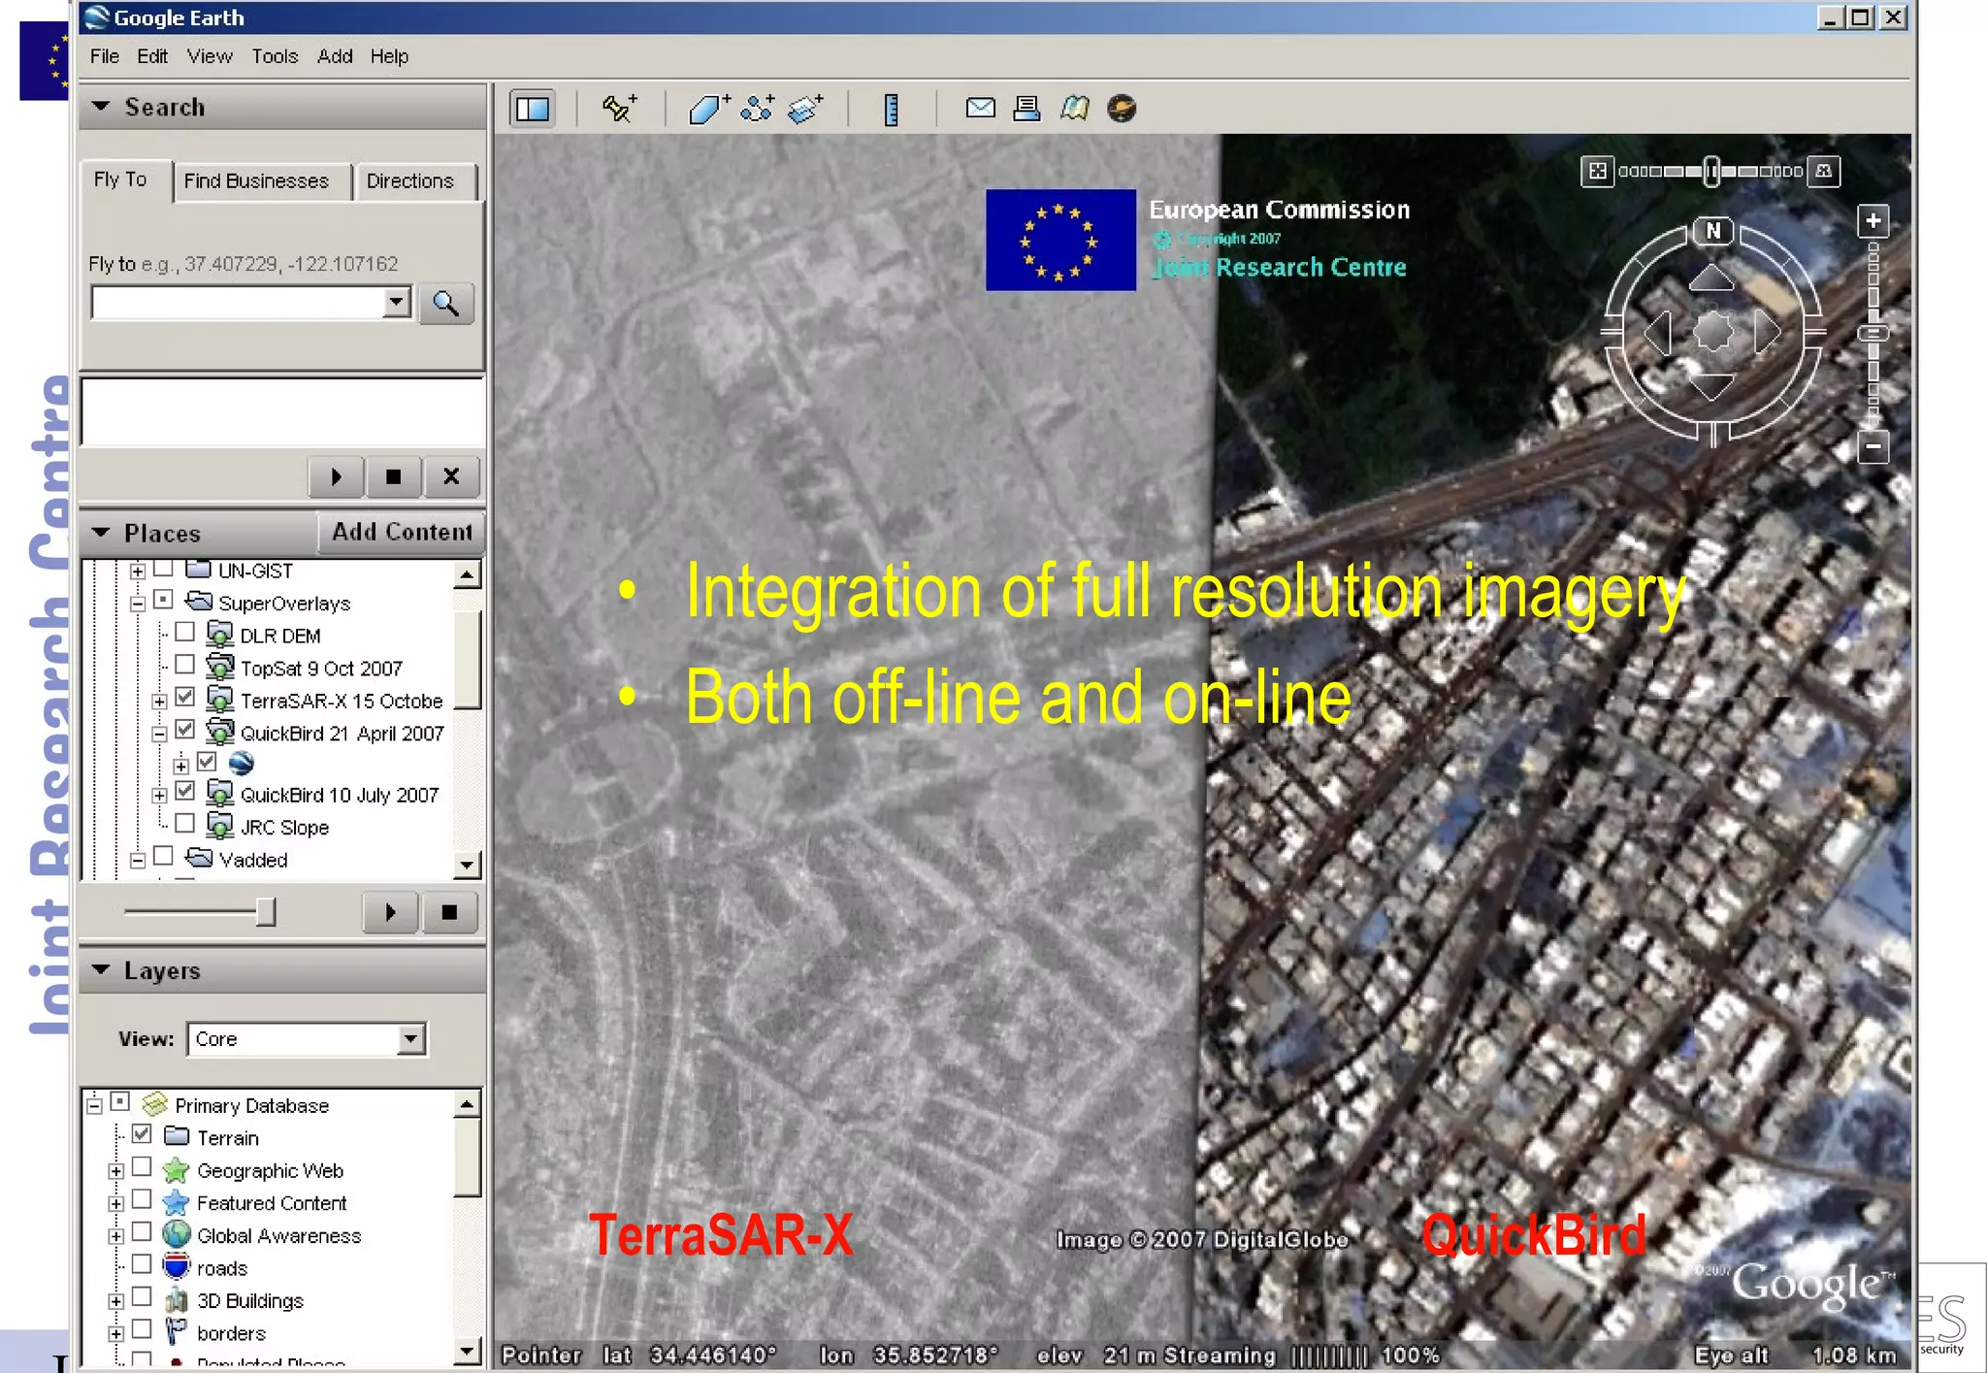
Task: Play the Places tour
Action: coord(390,912)
